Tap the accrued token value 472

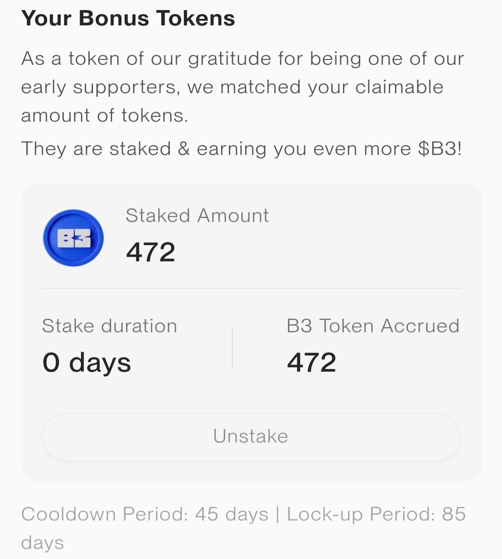(x=312, y=362)
